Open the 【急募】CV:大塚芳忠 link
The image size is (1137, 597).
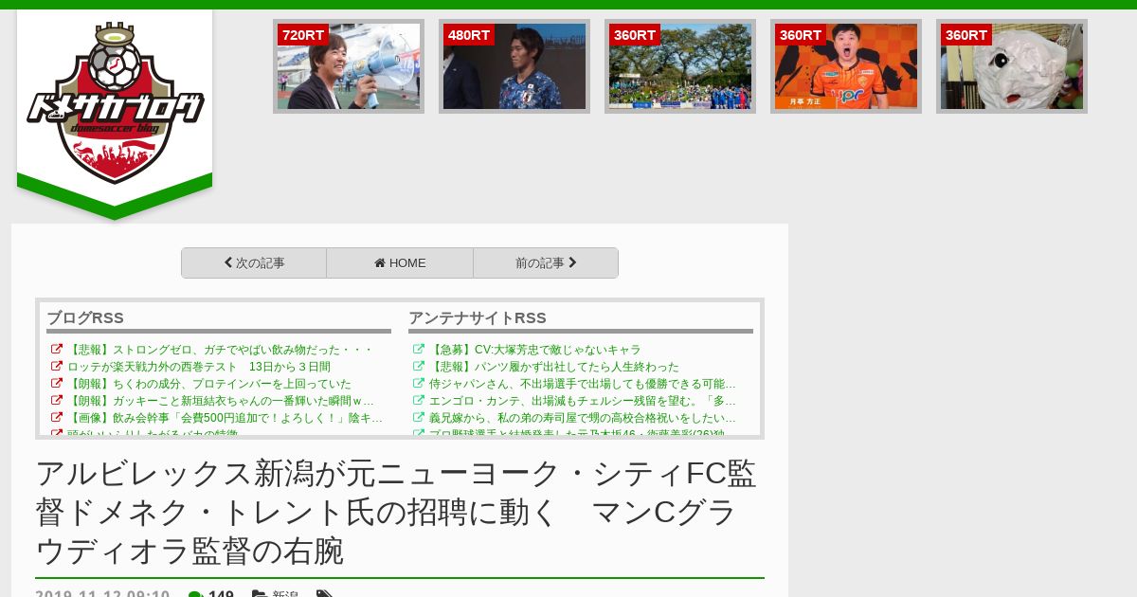click(535, 350)
